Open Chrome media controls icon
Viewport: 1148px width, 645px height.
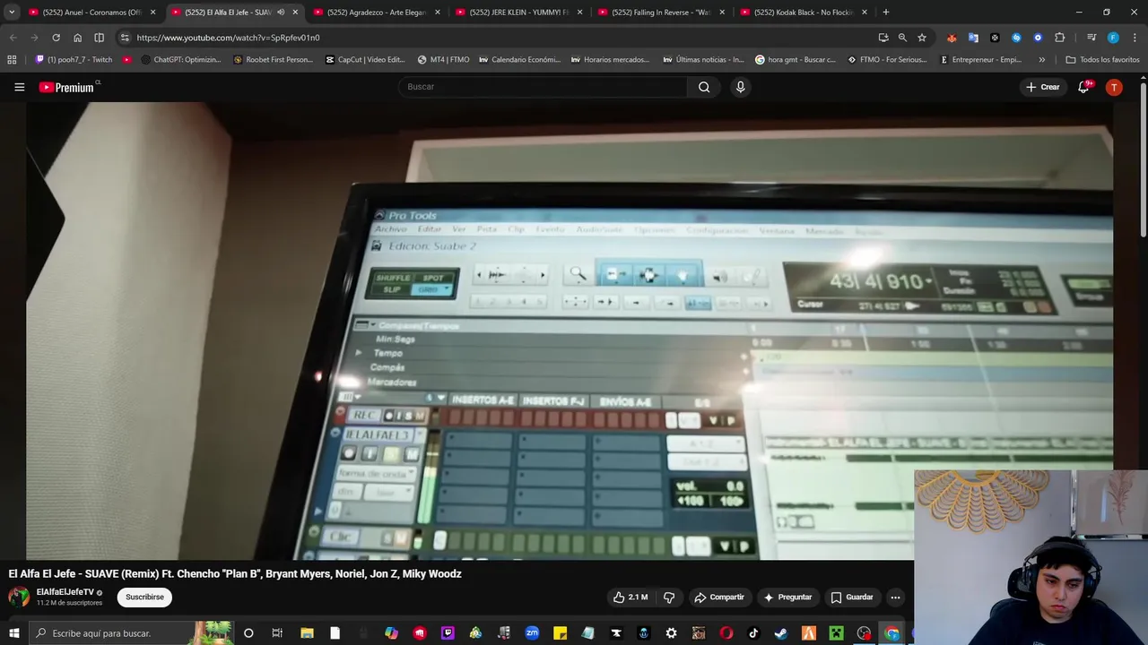1091,38
